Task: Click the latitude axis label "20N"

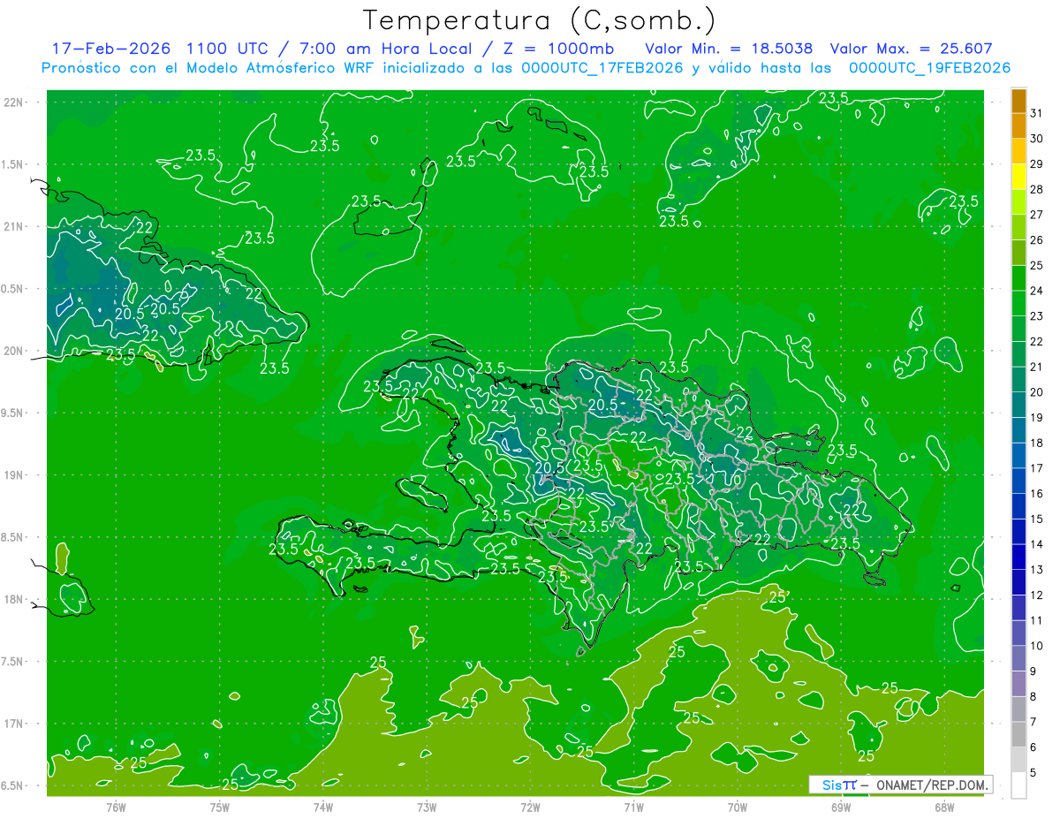Action: point(14,351)
